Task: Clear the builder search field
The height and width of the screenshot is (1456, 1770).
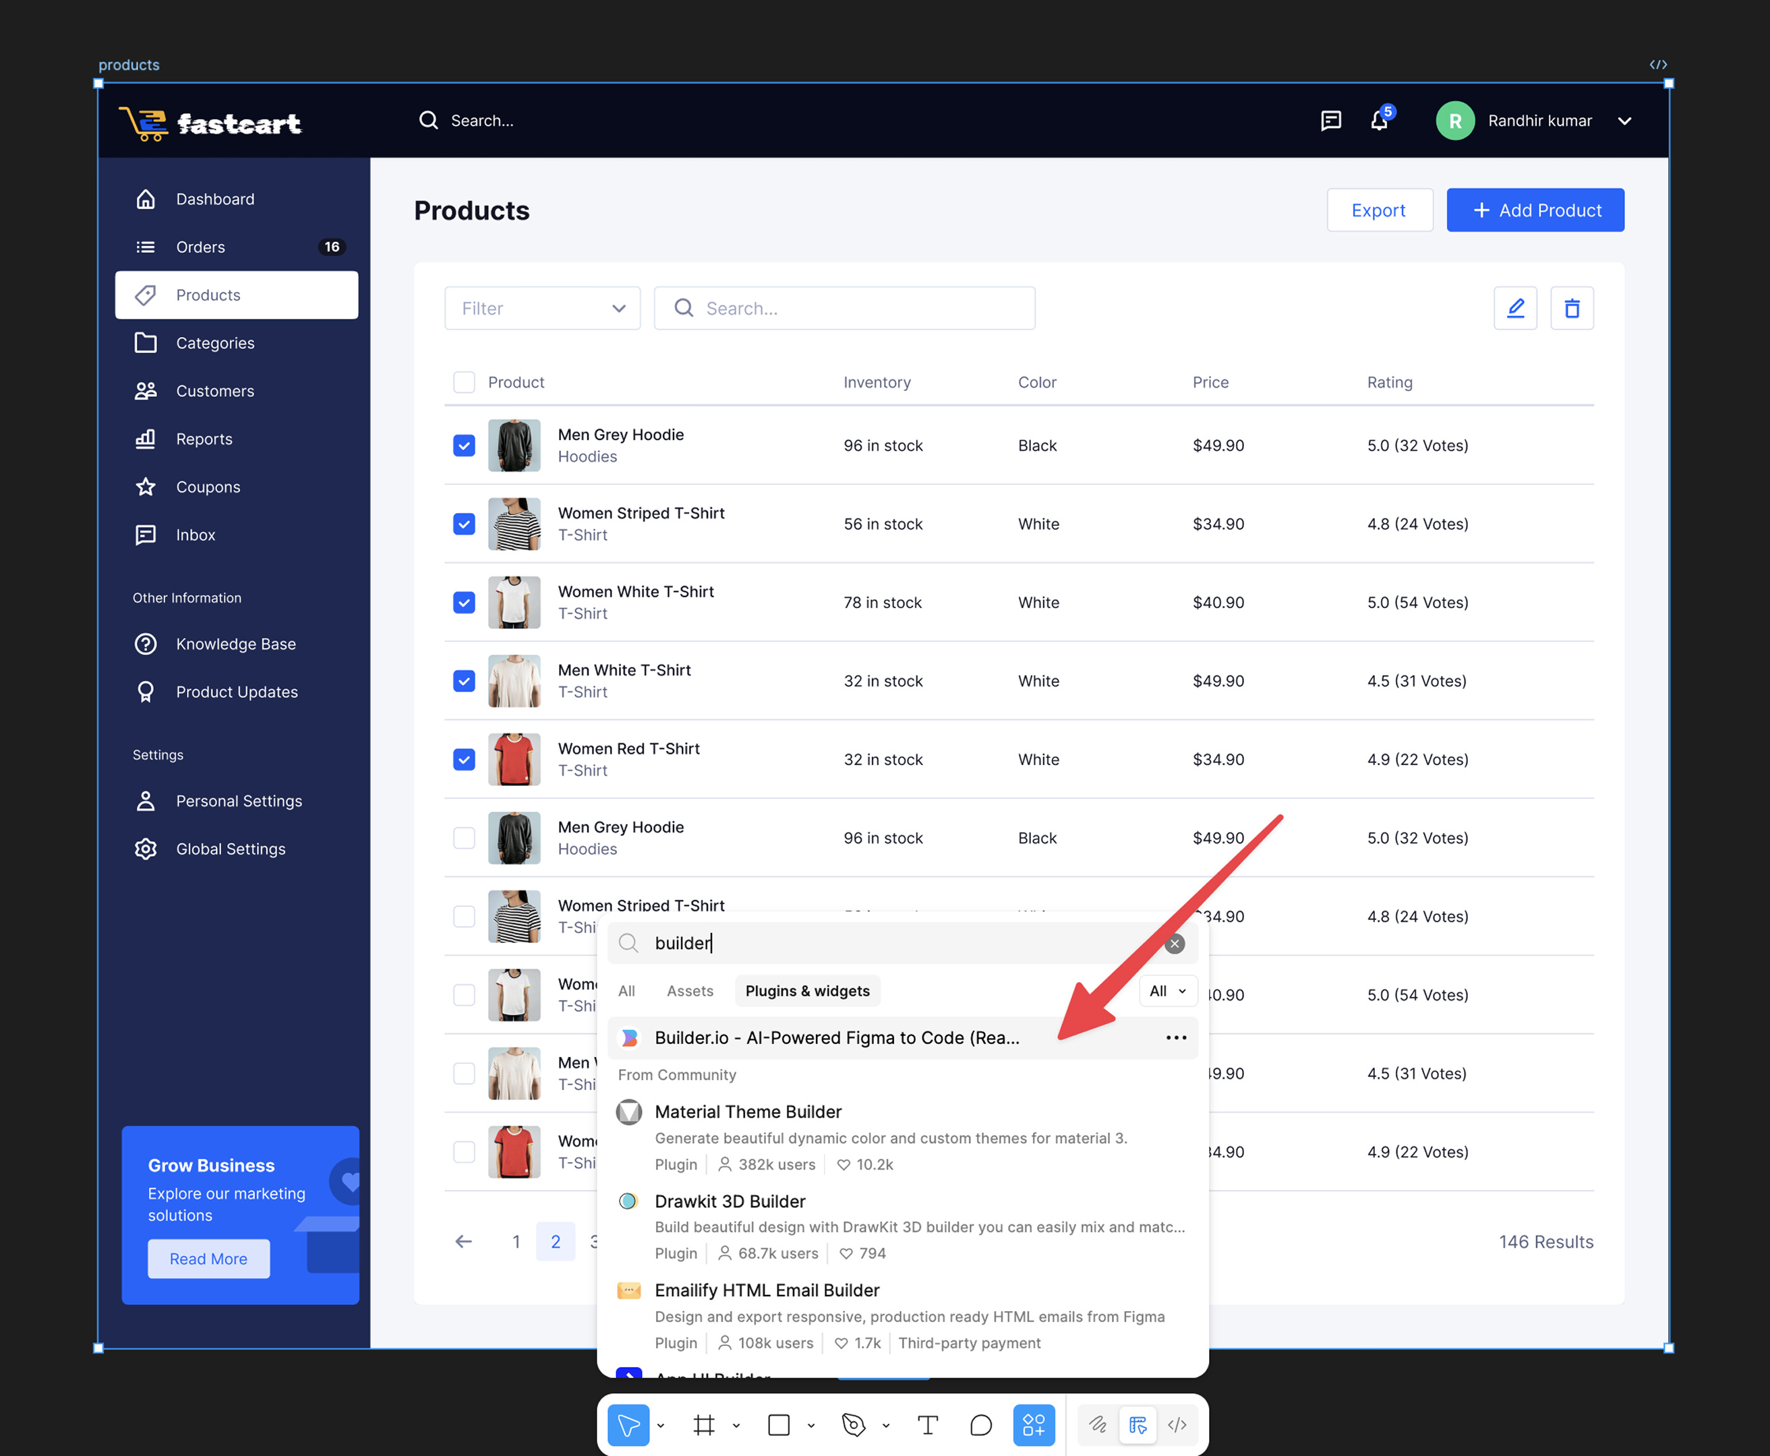Action: click(x=1175, y=944)
